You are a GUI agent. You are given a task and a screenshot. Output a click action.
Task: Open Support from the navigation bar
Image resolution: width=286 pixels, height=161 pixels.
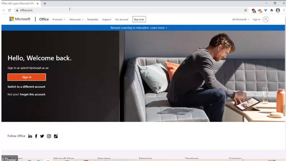[107, 19]
